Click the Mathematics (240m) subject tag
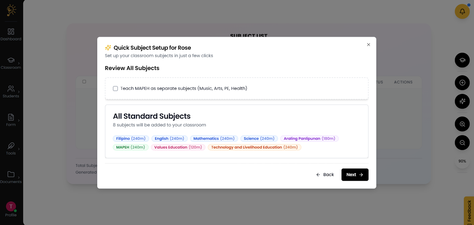474x225 pixels. click(214, 138)
